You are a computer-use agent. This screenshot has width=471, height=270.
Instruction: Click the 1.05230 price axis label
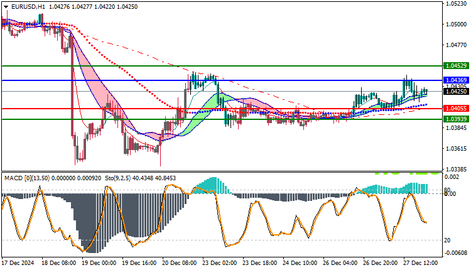pyautogui.click(x=457, y=4)
